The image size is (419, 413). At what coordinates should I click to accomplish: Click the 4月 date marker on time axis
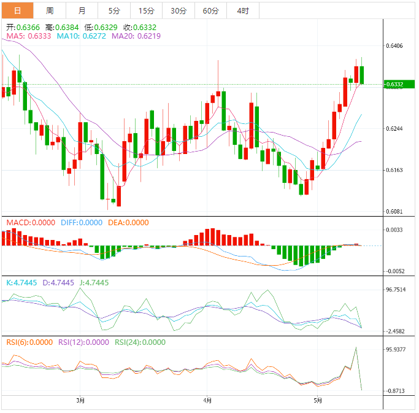pyautogui.click(x=207, y=401)
